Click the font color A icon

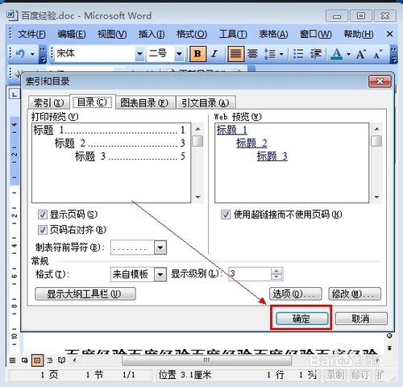click(x=336, y=54)
